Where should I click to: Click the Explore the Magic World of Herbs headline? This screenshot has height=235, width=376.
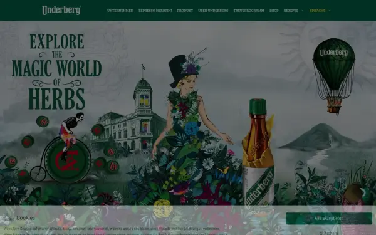coord(57,71)
